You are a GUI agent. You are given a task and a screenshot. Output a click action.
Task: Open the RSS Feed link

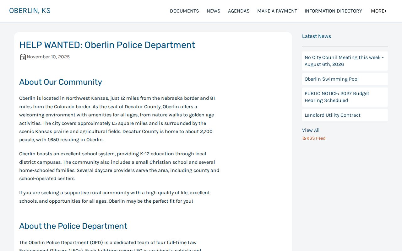[x=314, y=138]
